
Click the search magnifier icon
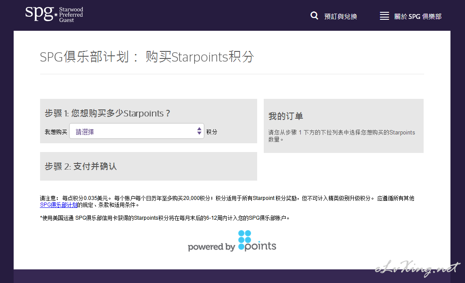click(314, 16)
